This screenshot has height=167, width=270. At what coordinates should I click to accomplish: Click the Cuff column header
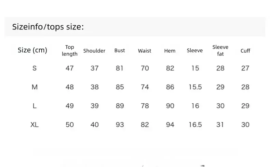[x=245, y=51]
